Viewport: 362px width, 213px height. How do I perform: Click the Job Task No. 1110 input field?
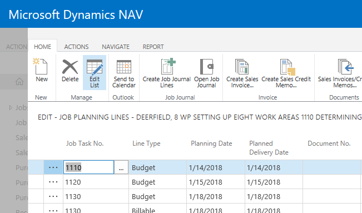click(88, 167)
